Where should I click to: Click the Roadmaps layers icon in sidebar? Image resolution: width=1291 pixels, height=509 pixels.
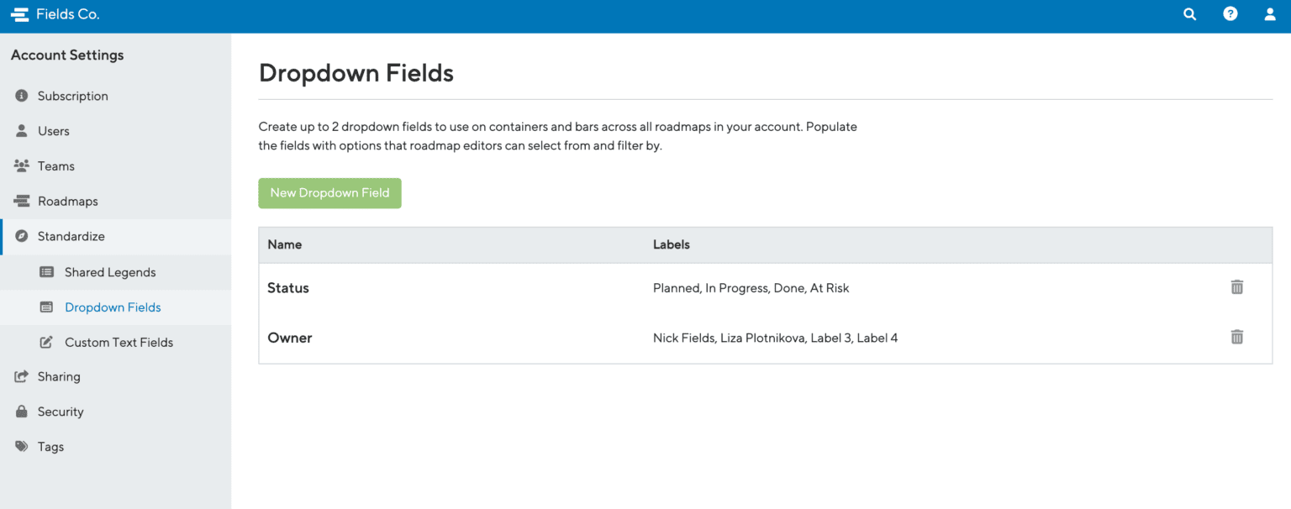20,201
